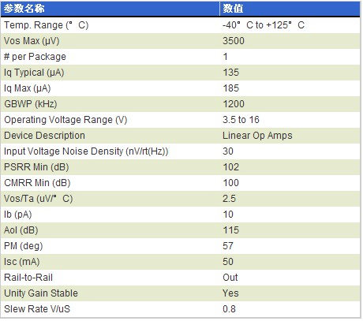Image resolution: width=363 pixels, height=321 pixels.
Task: Click the 'PM (deg)' parameter name
Action: 24,246
